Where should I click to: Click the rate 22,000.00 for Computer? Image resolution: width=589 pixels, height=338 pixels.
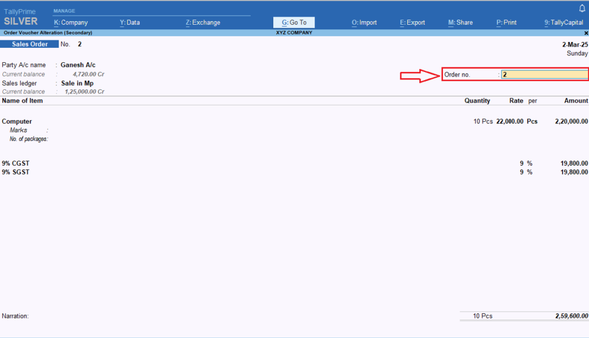(510, 121)
